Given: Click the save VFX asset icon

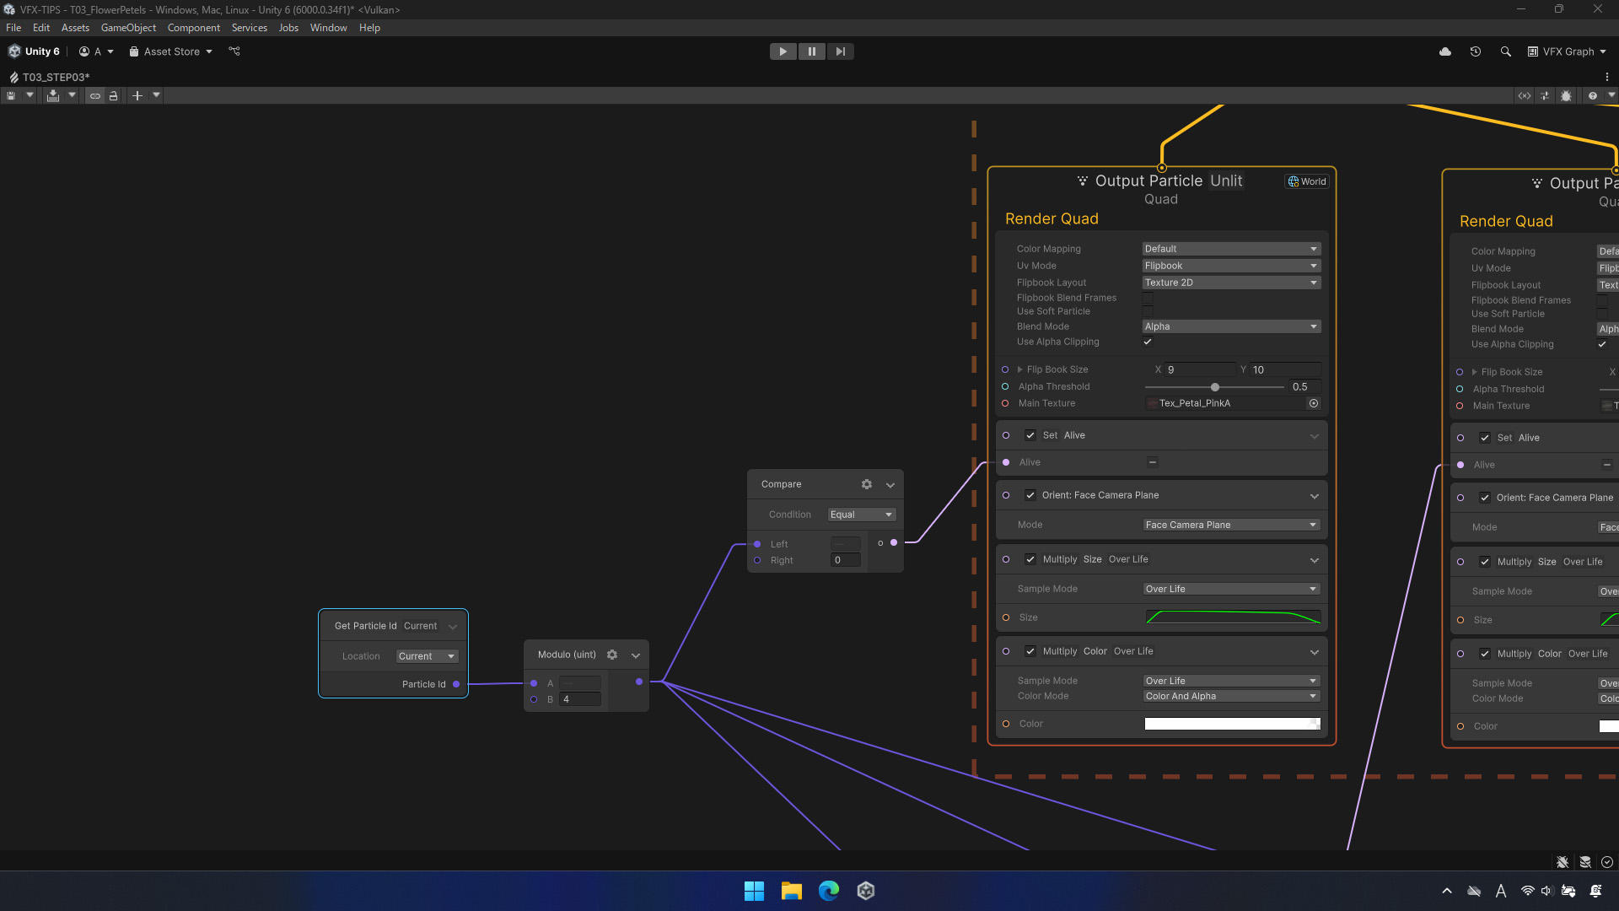Looking at the screenshot, I should coord(11,96).
